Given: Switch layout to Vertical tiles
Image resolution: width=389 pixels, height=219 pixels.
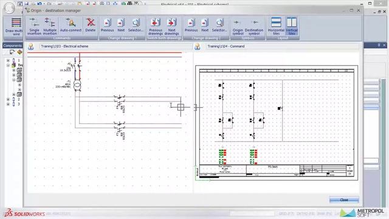Looking at the screenshot, I should click(x=292, y=26).
